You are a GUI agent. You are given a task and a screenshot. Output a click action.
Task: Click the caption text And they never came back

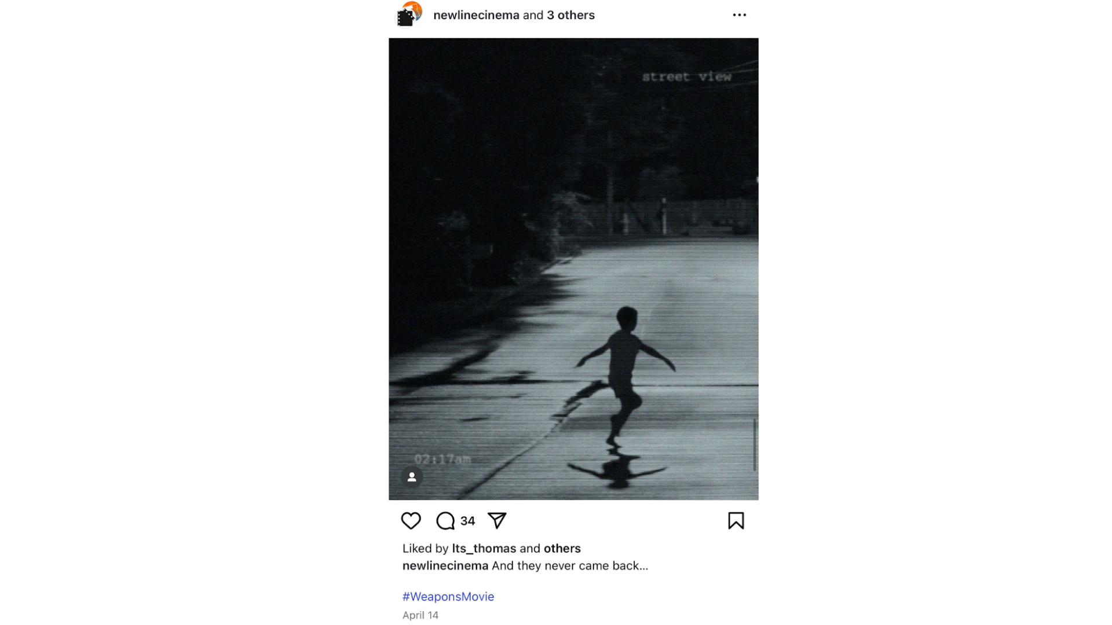[x=570, y=565]
